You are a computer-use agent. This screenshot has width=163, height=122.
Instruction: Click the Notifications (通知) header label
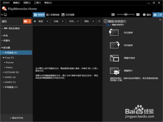tap(4, 21)
